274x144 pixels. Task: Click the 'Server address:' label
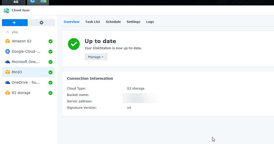(x=80, y=101)
